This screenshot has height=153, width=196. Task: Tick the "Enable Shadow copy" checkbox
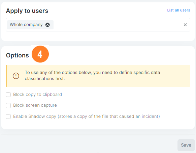(x=8, y=117)
